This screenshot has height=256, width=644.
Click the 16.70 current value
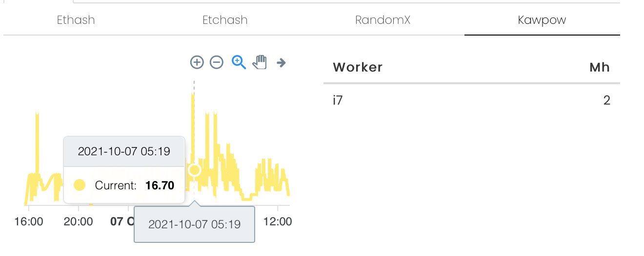[x=160, y=185]
